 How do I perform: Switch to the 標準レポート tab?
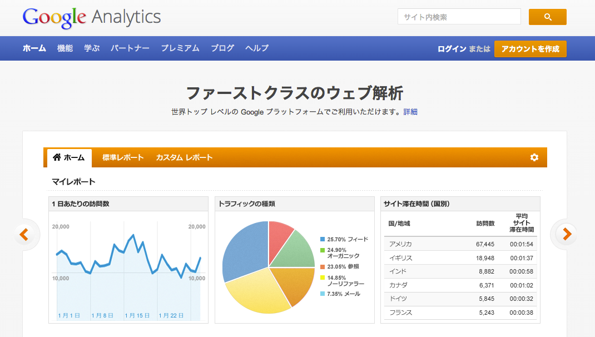123,157
